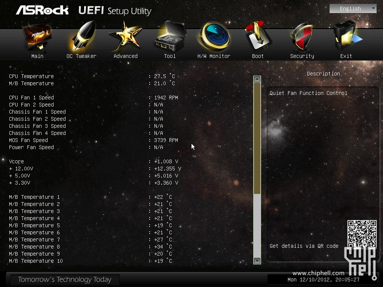The image size is (383, 287).
Task: Select the Vcore voltage label
Action: [x=16, y=161]
